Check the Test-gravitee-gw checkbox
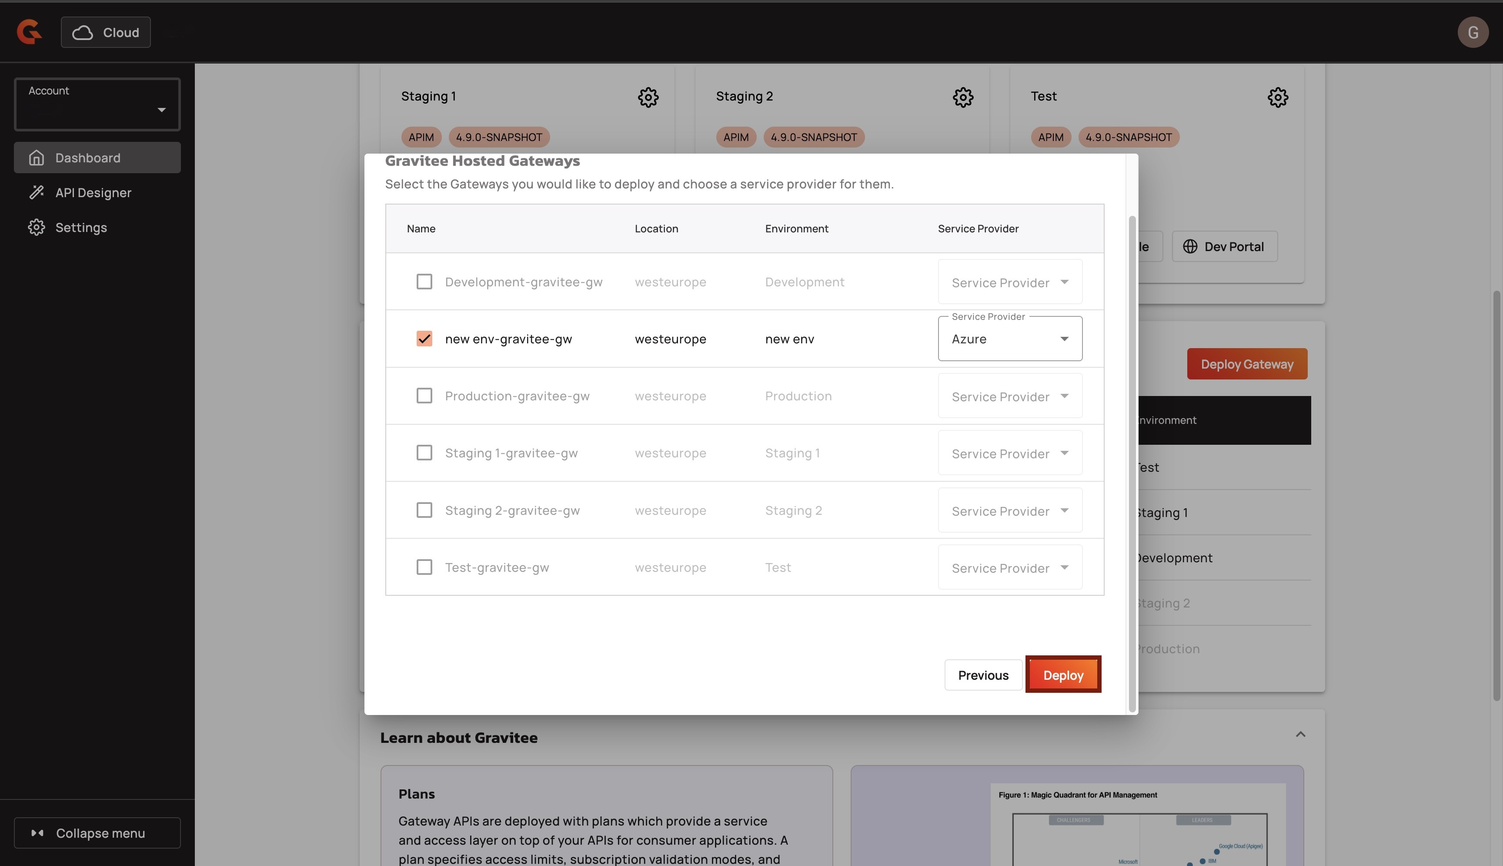This screenshot has width=1503, height=866. click(424, 567)
